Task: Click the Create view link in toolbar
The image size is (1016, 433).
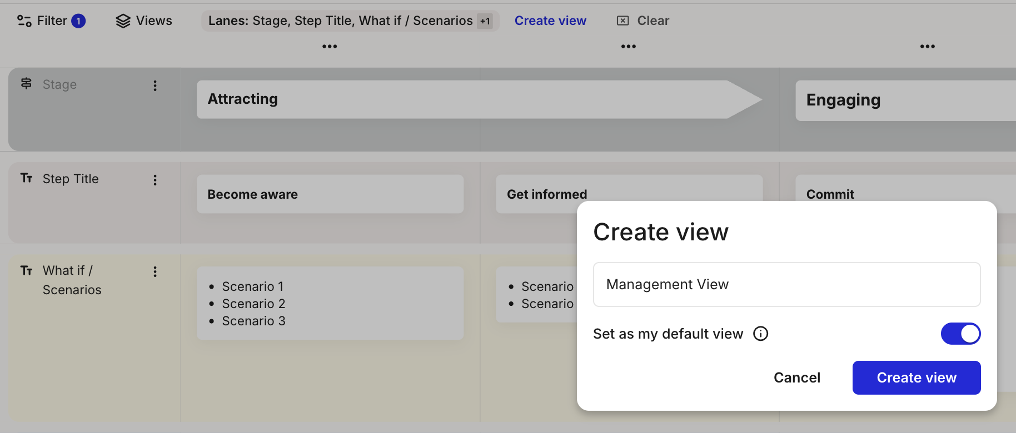Action: pos(550,21)
